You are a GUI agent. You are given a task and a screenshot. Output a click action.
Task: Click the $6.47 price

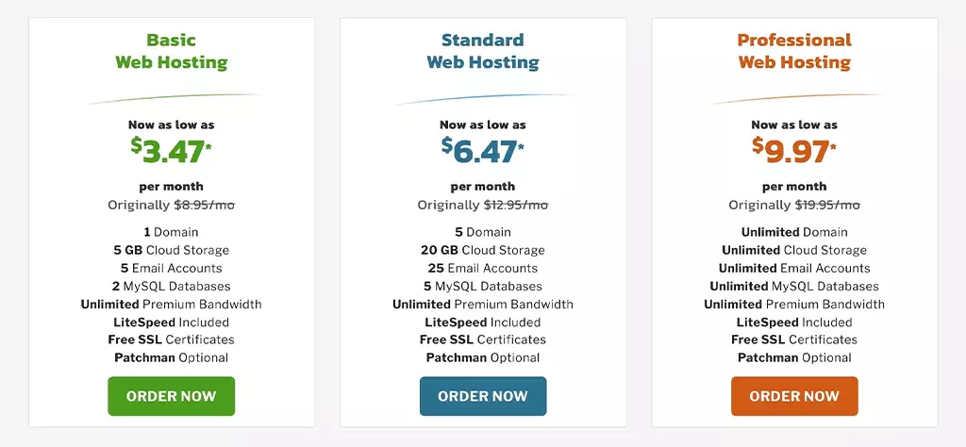[x=483, y=151]
